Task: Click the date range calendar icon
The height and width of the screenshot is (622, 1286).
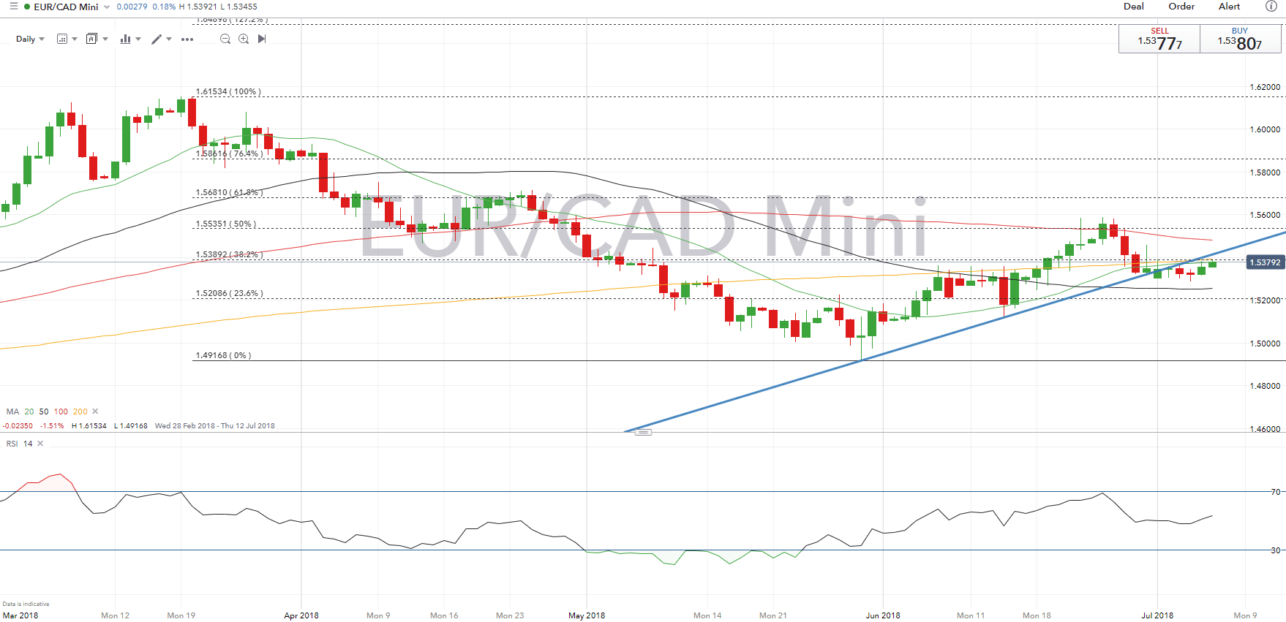Action: point(62,39)
